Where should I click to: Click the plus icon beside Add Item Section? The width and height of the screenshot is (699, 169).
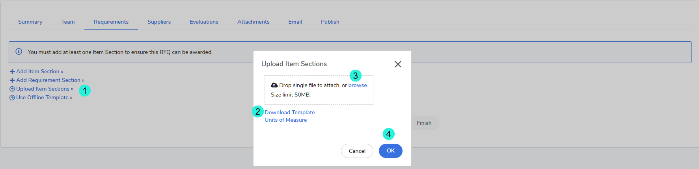tap(12, 72)
